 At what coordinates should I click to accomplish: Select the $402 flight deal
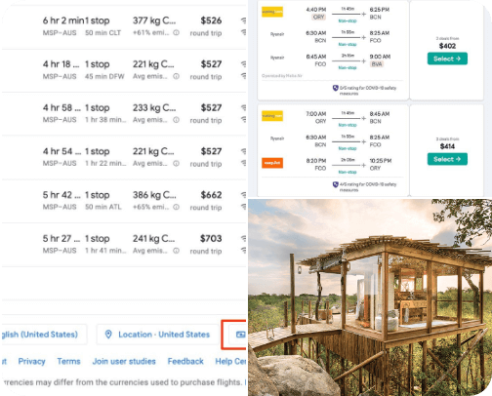click(447, 59)
